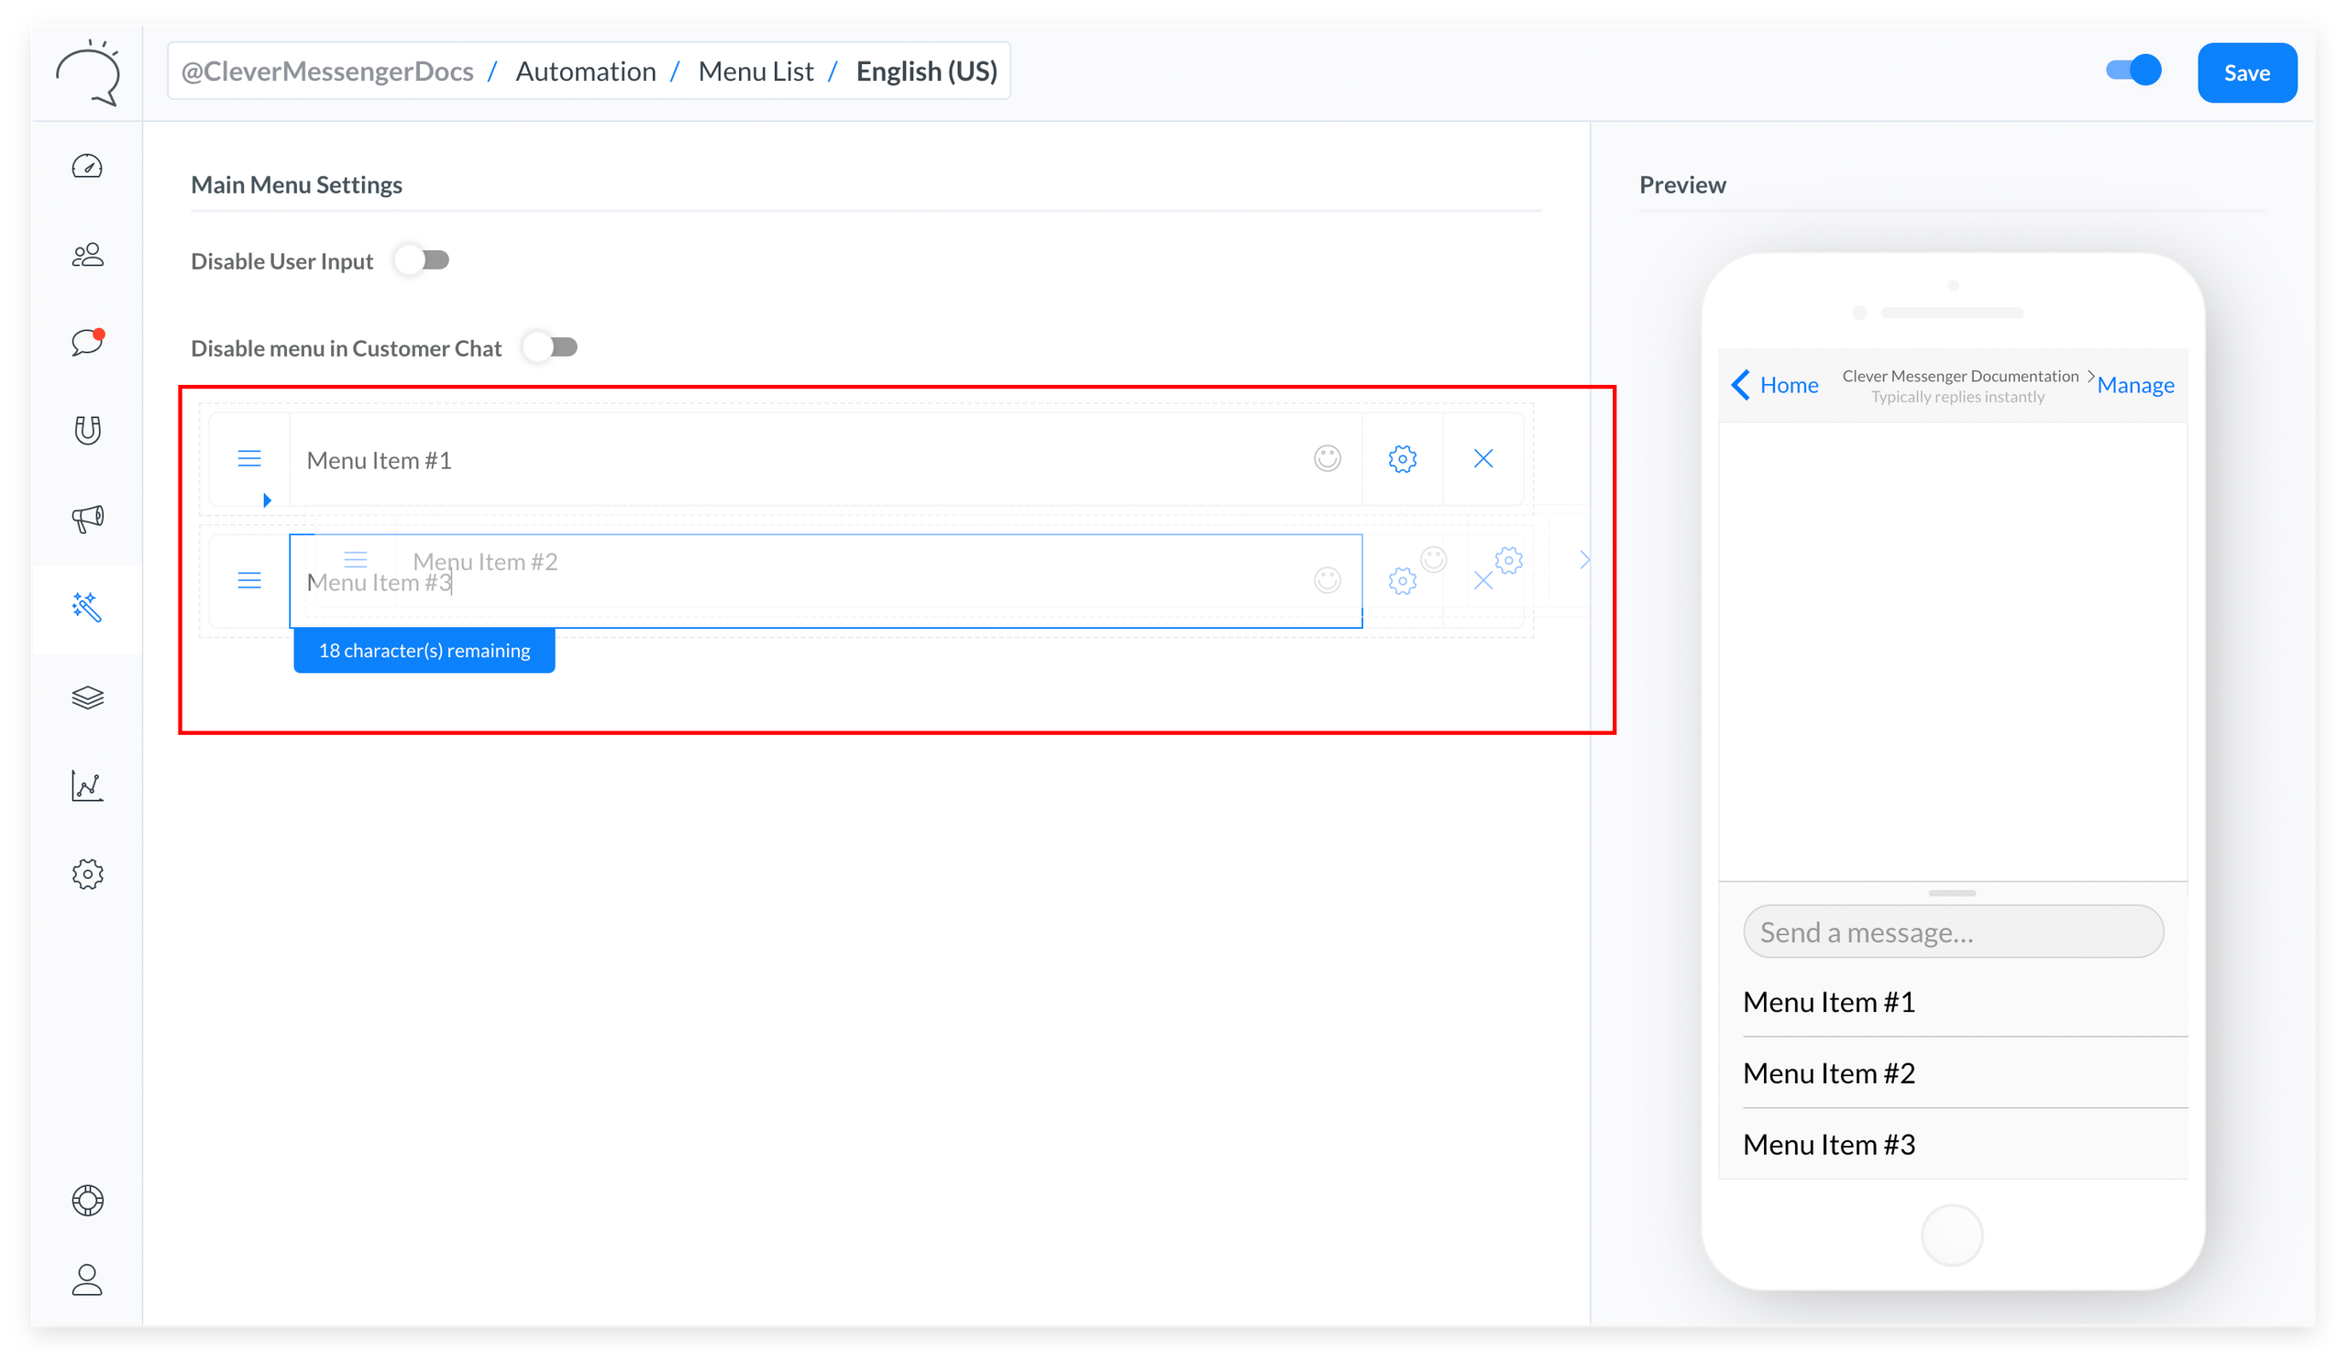Click the Save button
2347x1351 pixels.
(x=2246, y=72)
